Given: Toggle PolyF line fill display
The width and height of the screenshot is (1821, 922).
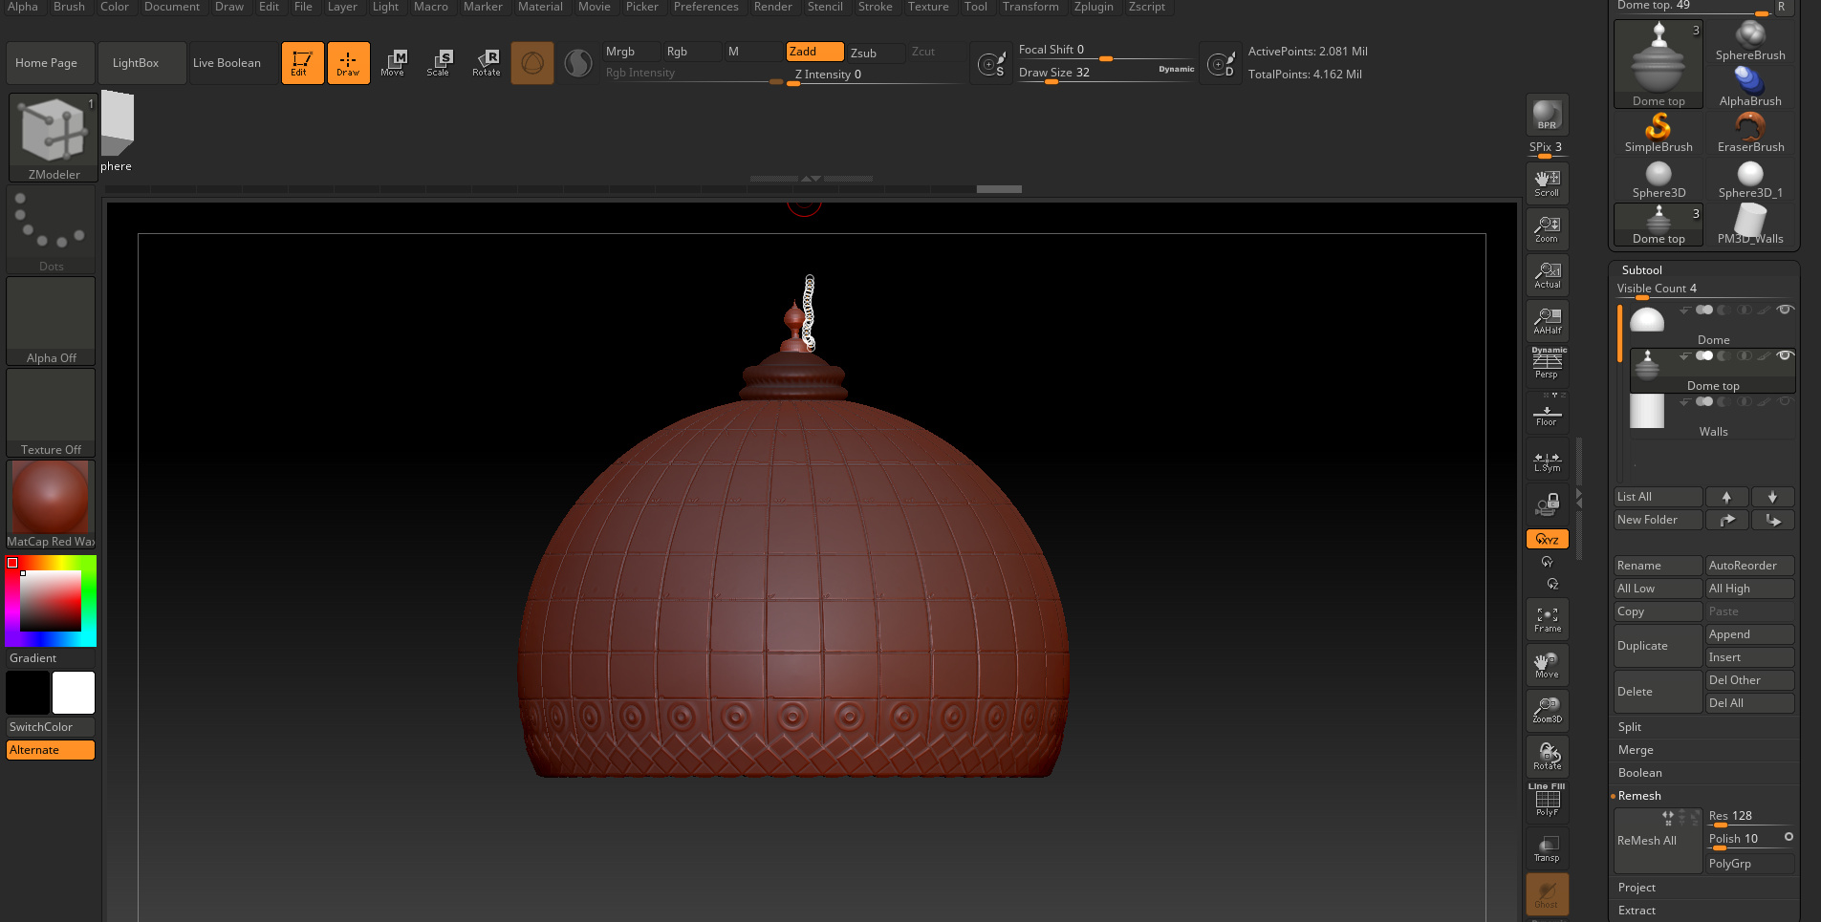Looking at the screenshot, I should click(x=1547, y=800).
